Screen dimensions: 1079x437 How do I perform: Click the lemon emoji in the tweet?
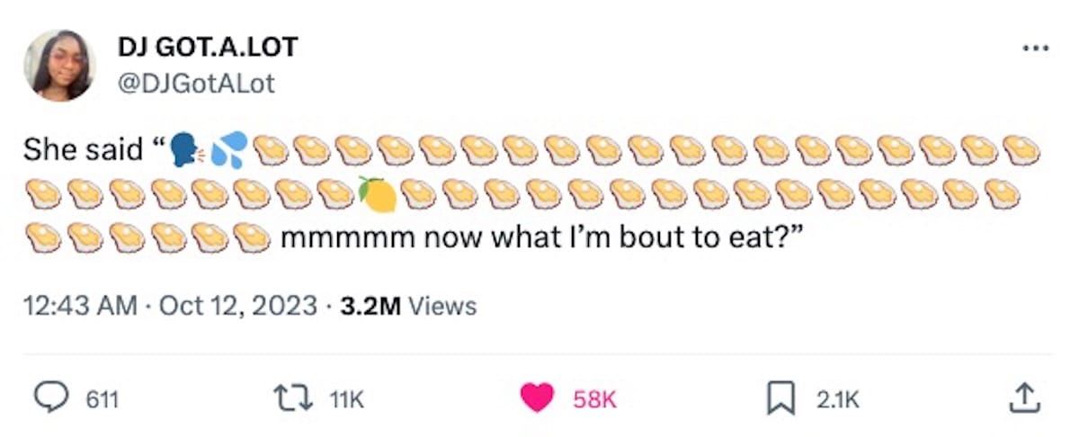(x=377, y=193)
